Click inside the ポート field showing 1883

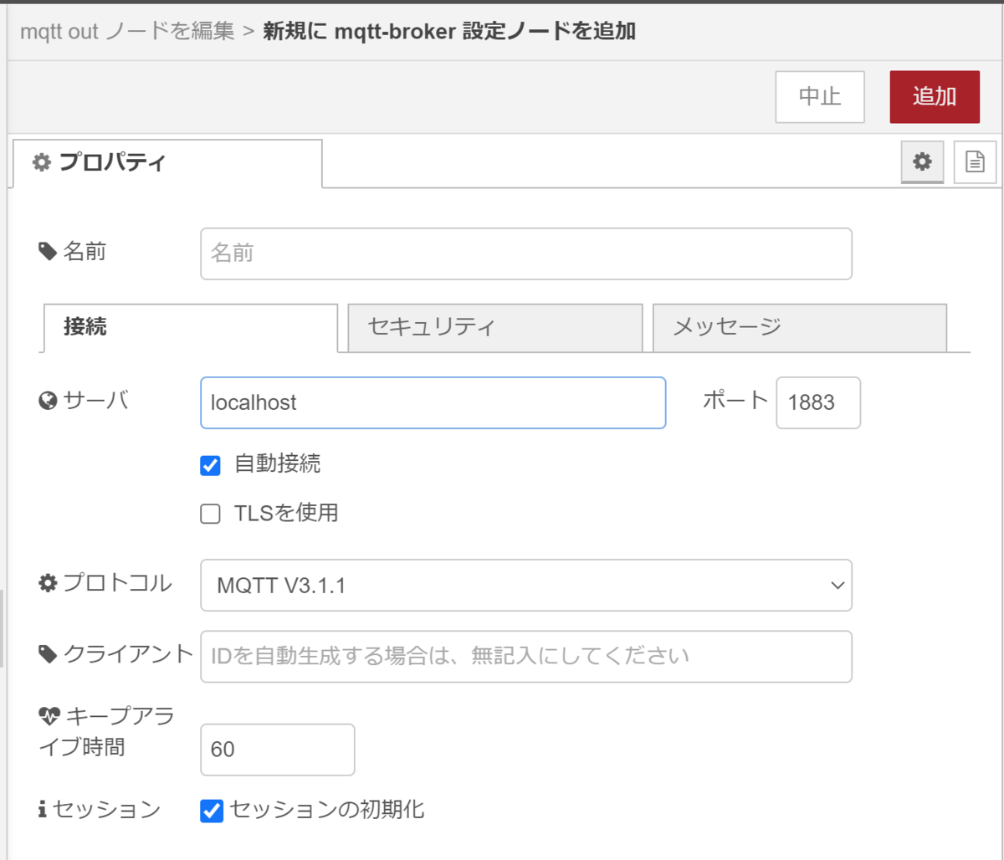point(817,402)
